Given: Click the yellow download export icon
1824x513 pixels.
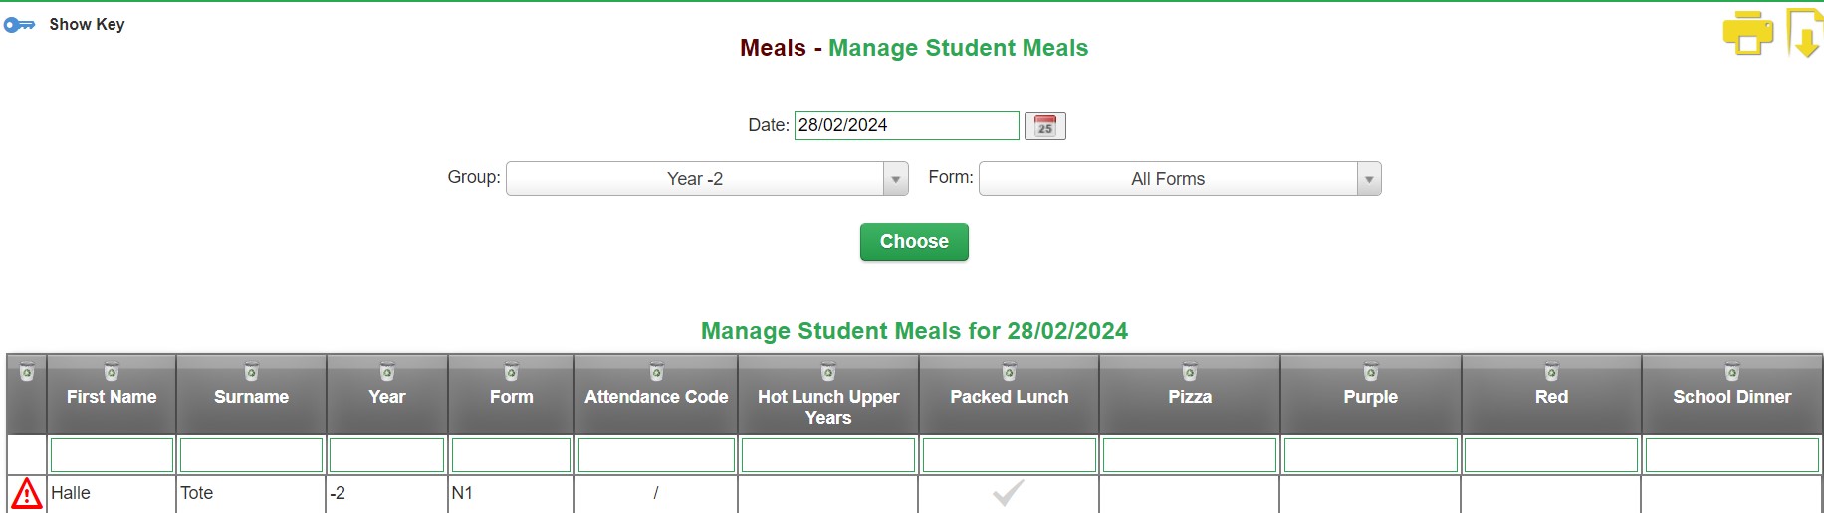Looking at the screenshot, I should click(1804, 33).
